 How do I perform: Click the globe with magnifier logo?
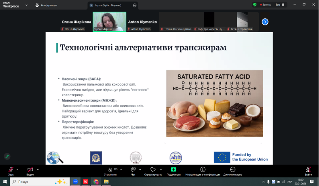pos(55,158)
